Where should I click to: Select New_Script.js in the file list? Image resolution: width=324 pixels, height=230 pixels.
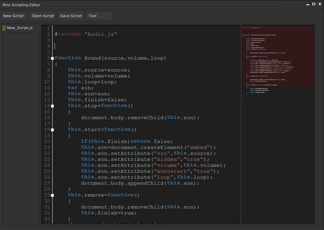click(20, 28)
